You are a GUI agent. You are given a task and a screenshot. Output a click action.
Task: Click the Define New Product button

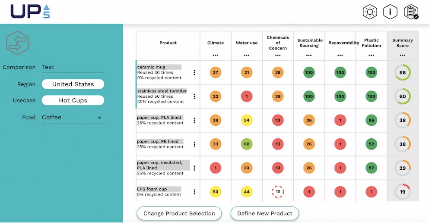(265, 213)
